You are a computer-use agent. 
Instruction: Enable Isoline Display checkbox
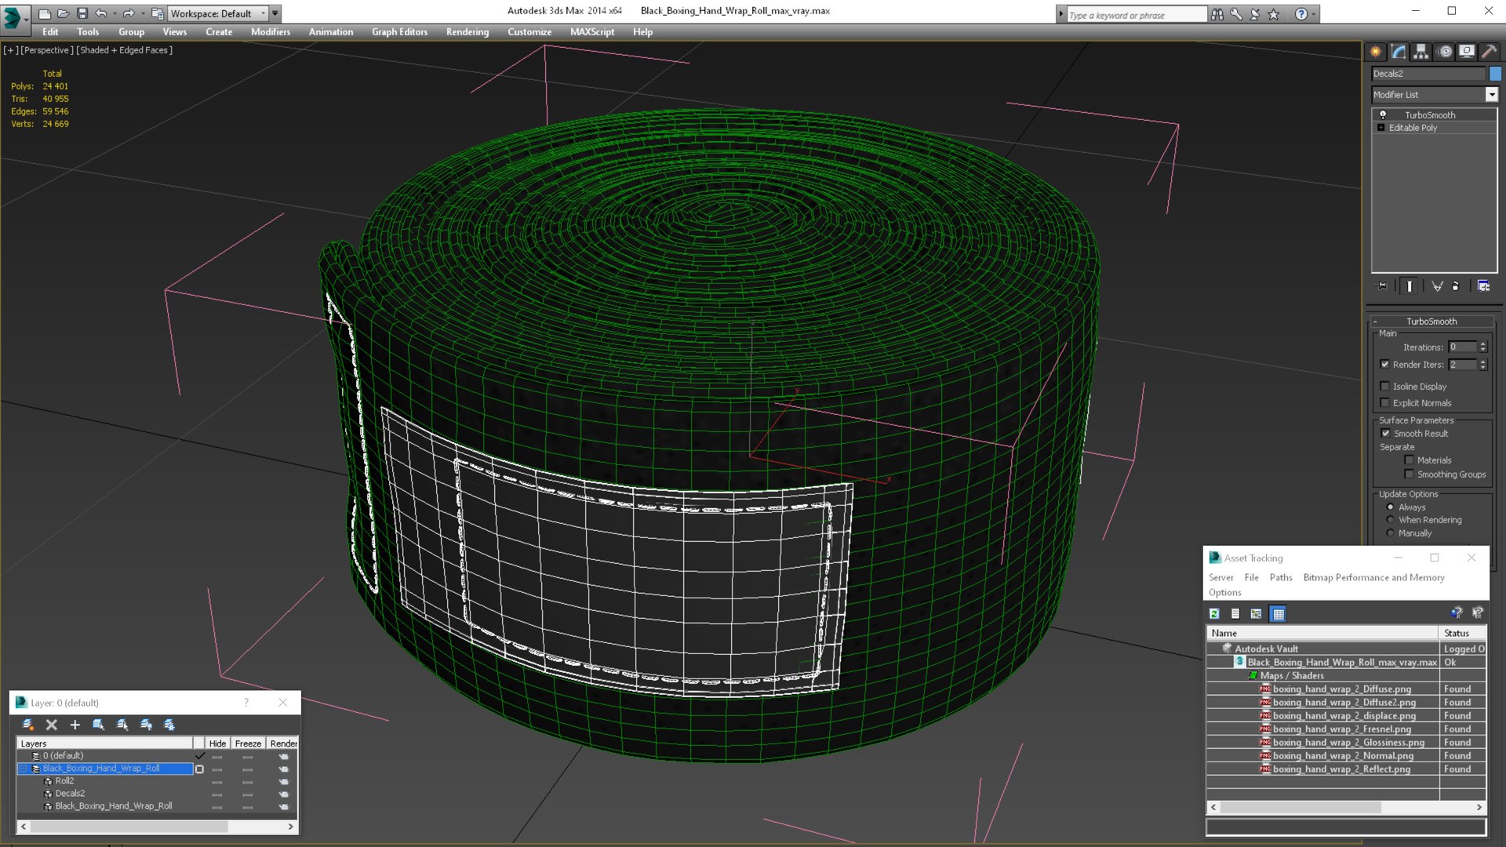(1385, 387)
